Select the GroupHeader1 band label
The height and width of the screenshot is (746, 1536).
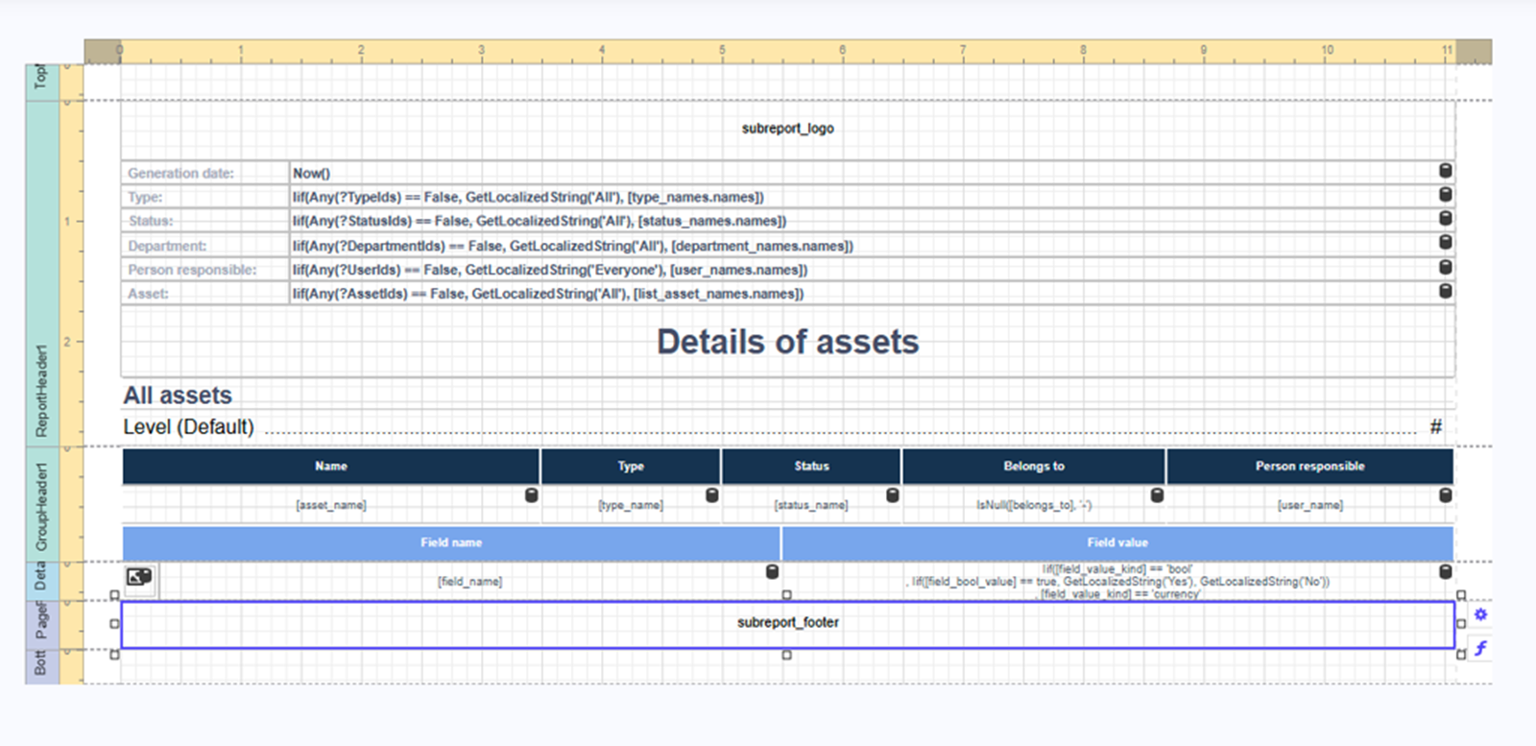(42, 504)
